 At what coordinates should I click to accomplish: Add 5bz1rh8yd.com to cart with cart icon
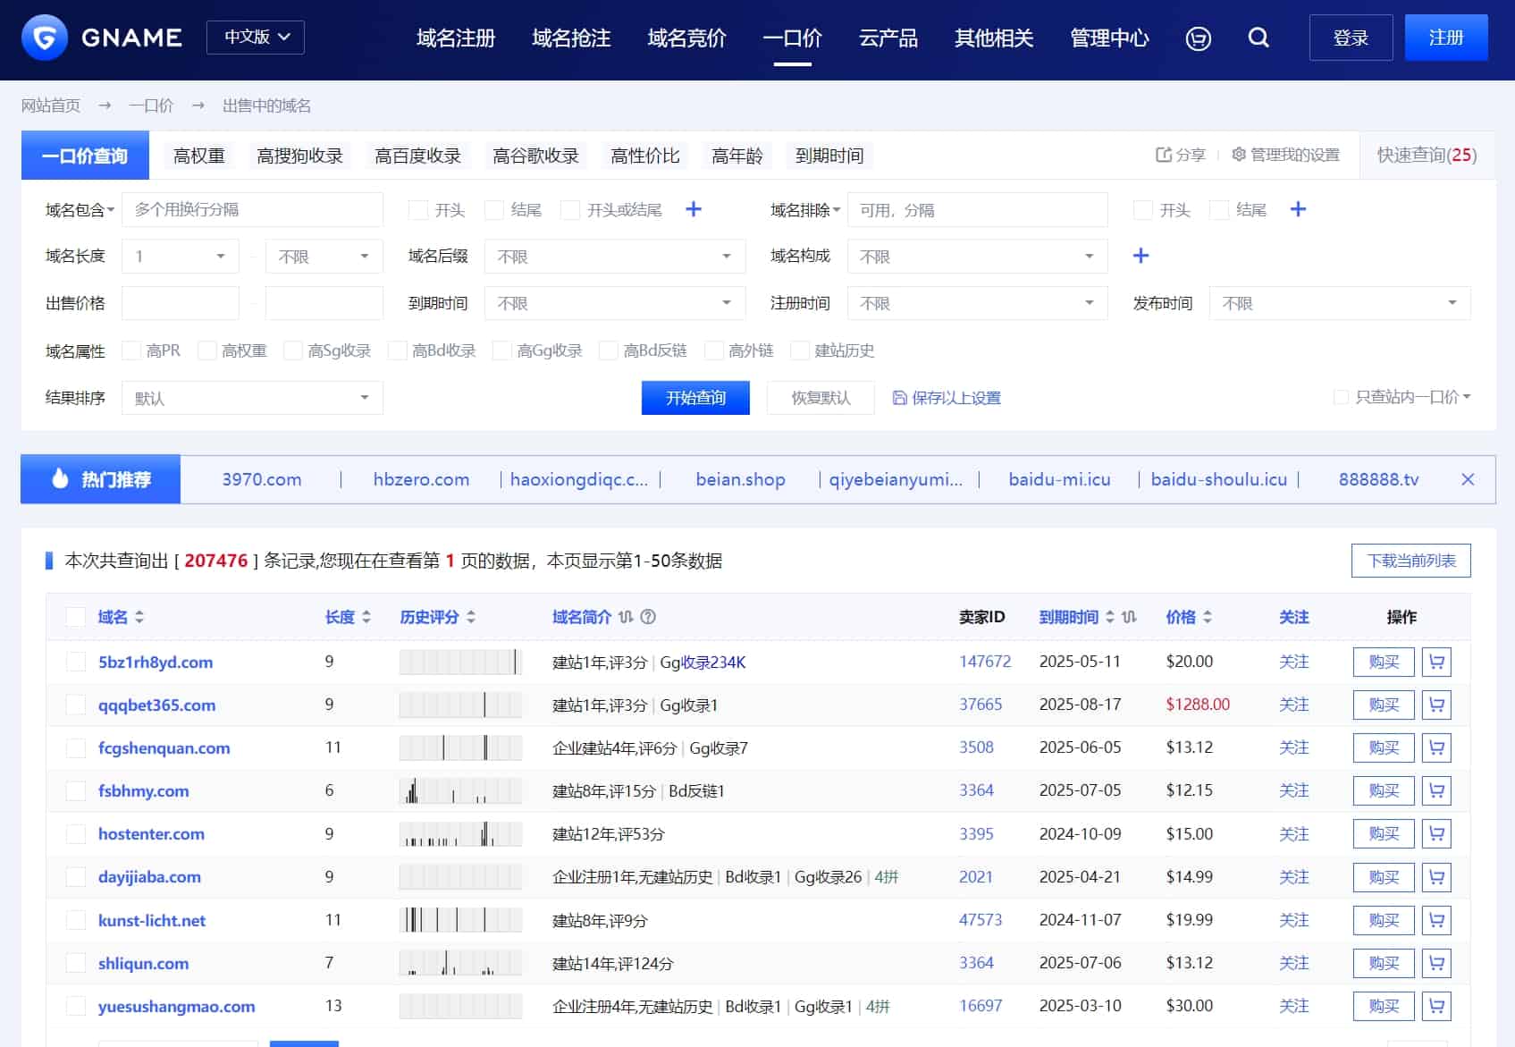(x=1437, y=662)
